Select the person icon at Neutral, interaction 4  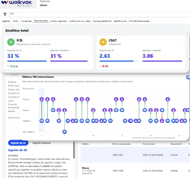(x=59, y=110)
